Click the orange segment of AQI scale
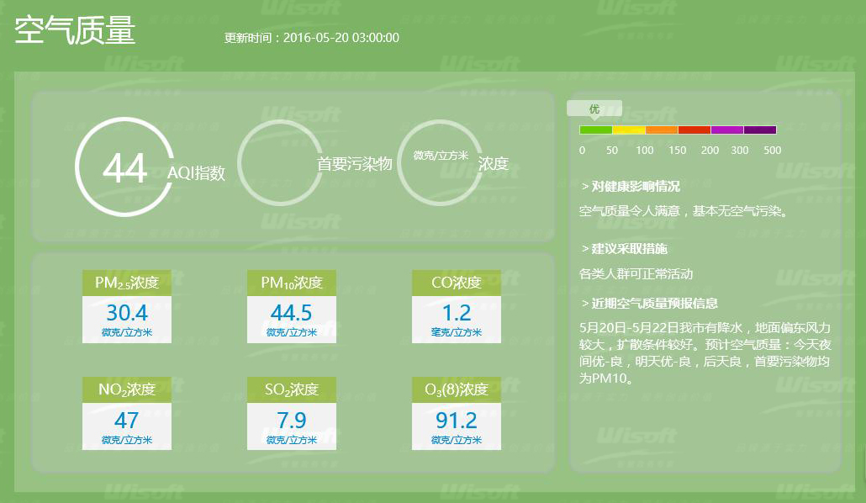866x503 pixels. tap(662, 130)
